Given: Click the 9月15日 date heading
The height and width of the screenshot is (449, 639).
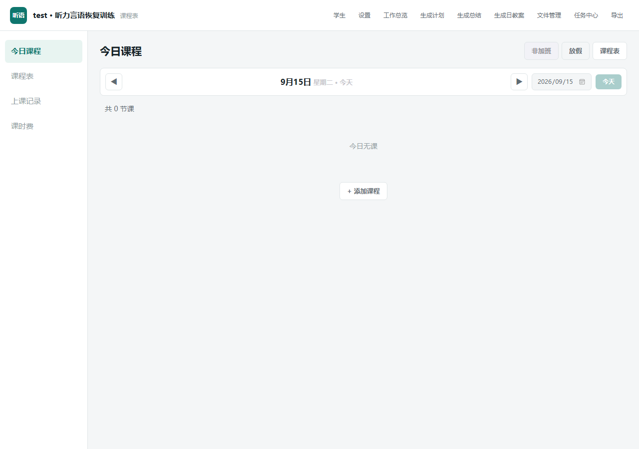Looking at the screenshot, I should (x=296, y=82).
